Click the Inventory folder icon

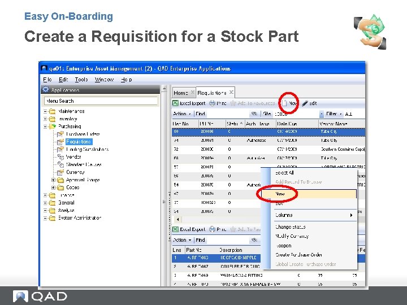click(x=53, y=119)
